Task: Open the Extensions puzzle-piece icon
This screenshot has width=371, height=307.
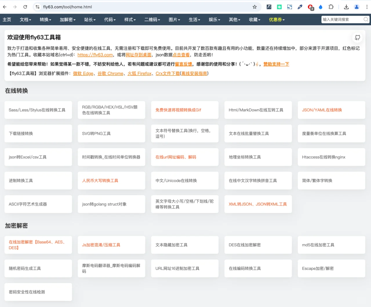Action: [331, 7]
